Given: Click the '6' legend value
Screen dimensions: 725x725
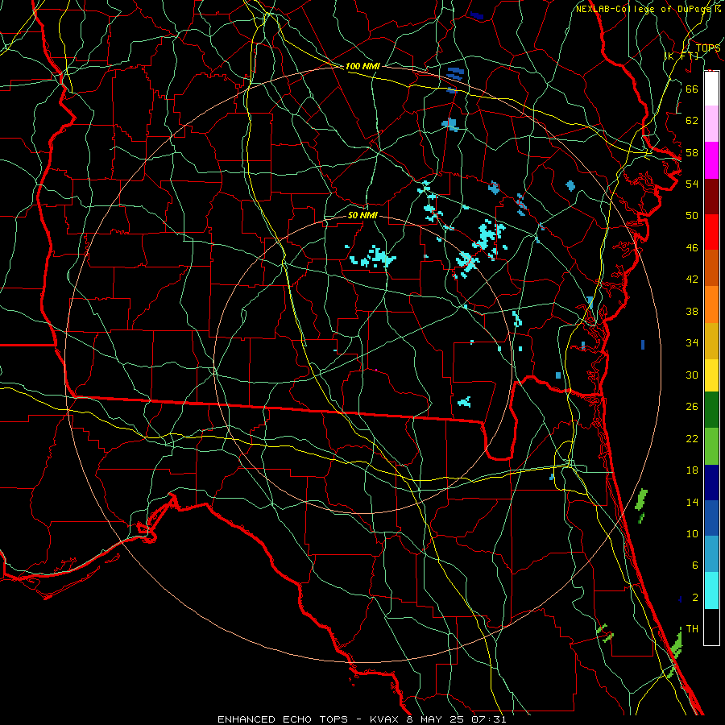Looking at the screenshot, I should pyautogui.click(x=694, y=565).
